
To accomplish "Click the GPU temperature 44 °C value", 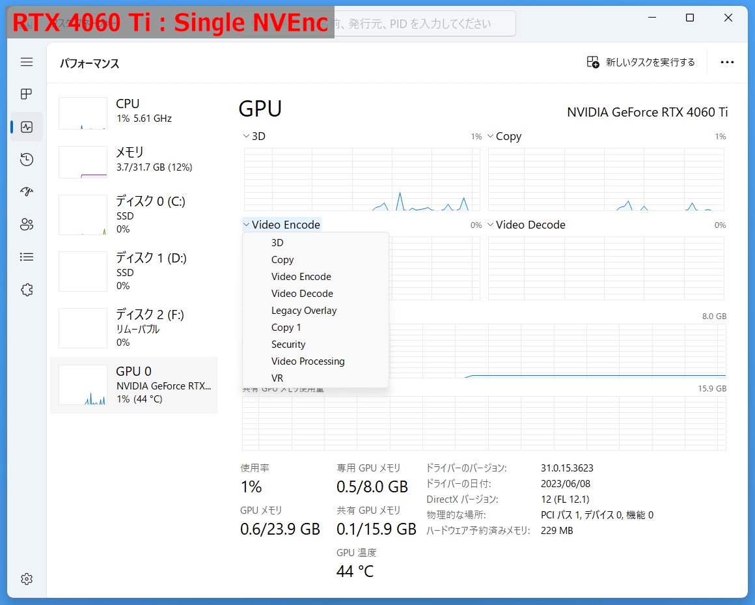I will [355, 571].
